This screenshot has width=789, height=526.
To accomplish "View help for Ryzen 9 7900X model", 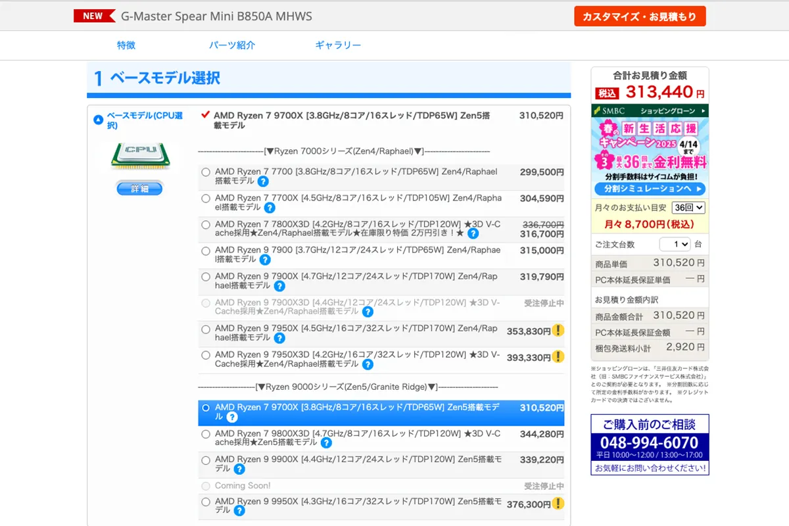I will pyautogui.click(x=279, y=286).
